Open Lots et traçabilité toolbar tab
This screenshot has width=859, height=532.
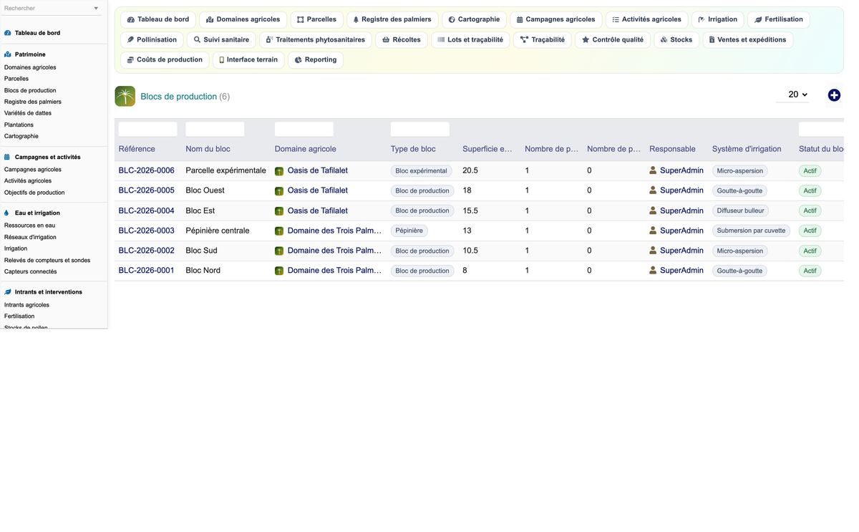pyautogui.click(x=470, y=39)
